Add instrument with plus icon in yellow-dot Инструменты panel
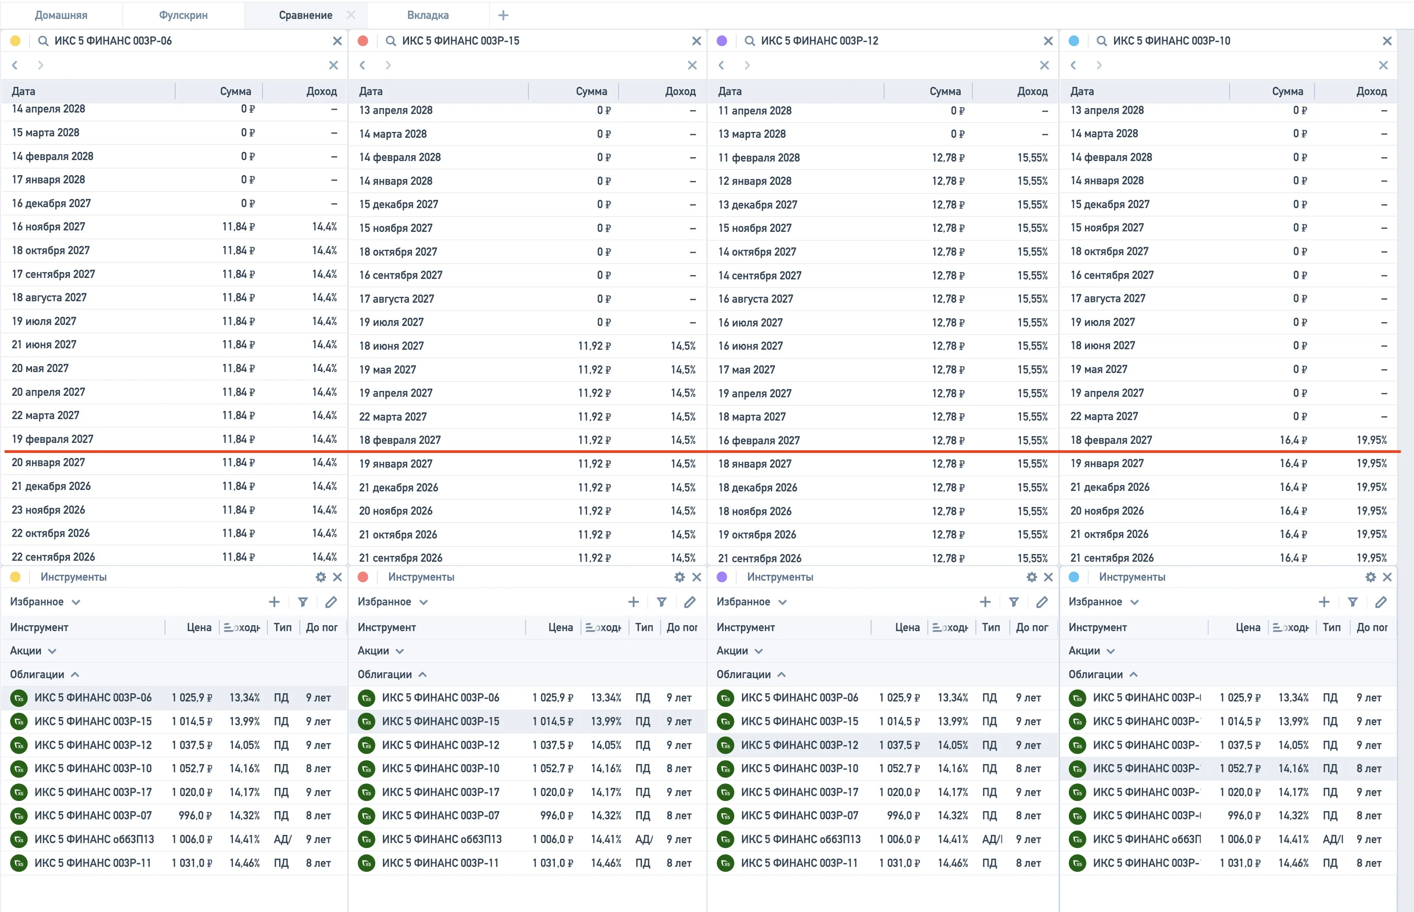The width and height of the screenshot is (1414, 912). click(x=274, y=602)
